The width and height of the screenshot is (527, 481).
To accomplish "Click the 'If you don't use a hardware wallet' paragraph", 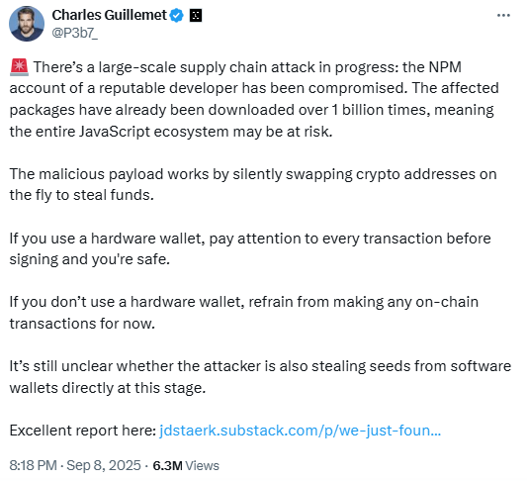I will 244,313.
